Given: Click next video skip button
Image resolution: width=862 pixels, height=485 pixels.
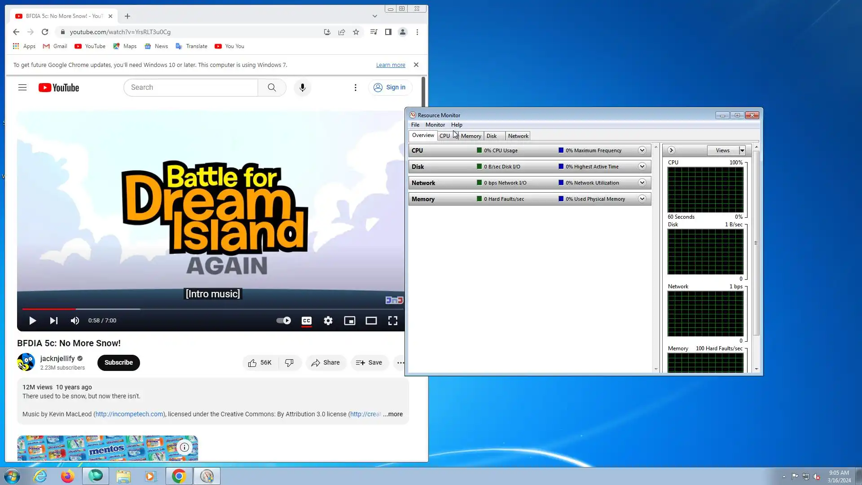Looking at the screenshot, I should [x=54, y=321].
